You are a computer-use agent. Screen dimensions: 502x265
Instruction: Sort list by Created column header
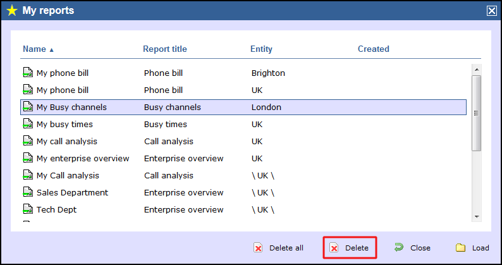[373, 49]
